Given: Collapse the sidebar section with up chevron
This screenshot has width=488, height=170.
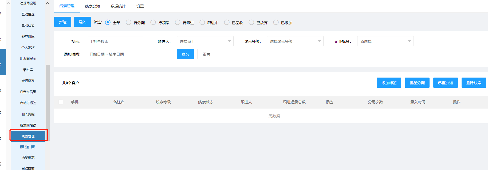Looking at the screenshot, I should click(48, 3).
